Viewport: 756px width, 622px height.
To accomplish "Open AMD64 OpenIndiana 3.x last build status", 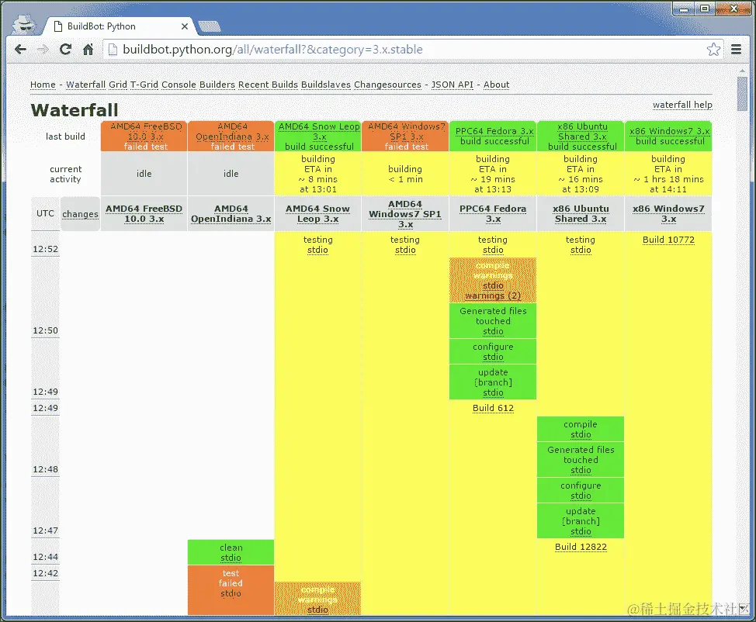I will pos(231,136).
